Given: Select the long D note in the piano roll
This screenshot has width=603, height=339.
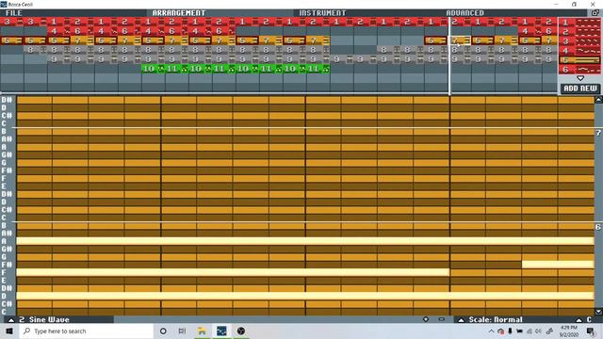Looking at the screenshot, I should [x=305, y=296].
